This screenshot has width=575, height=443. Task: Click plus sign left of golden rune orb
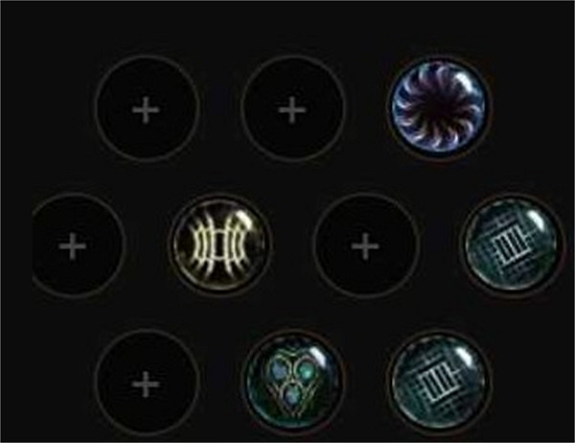73,246
